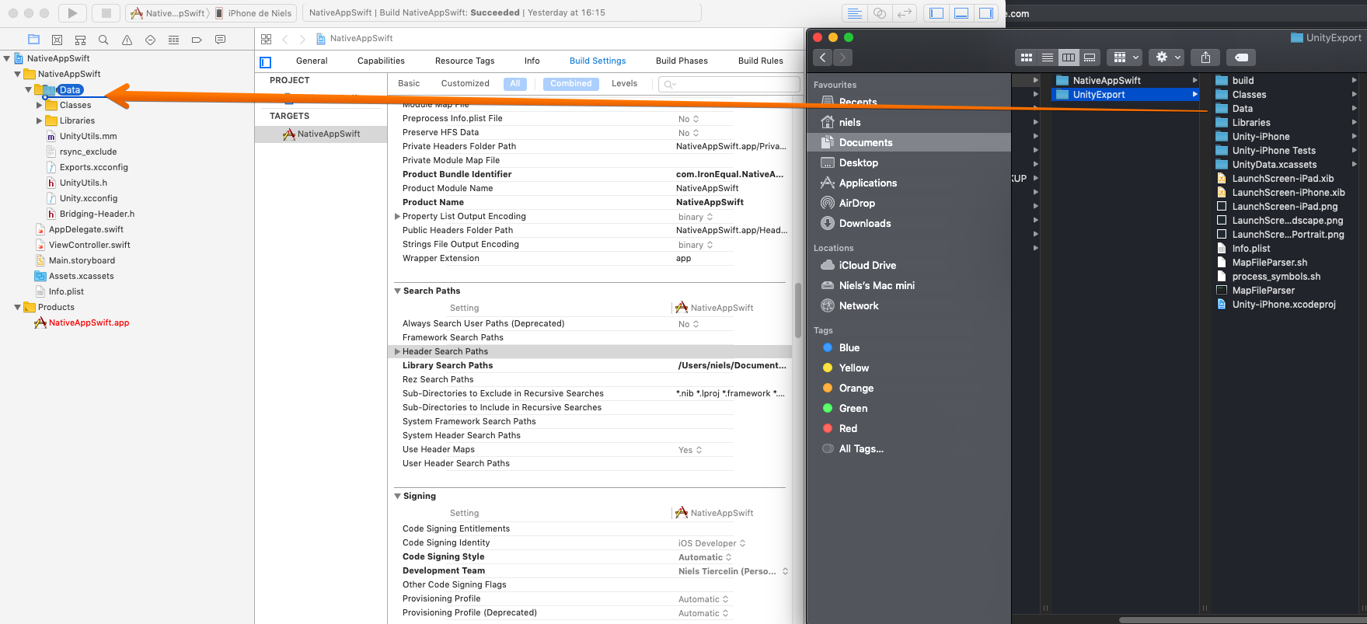This screenshot has height=624, width=1367.
Task: Click the Build Settings search field
Action: 729,84
